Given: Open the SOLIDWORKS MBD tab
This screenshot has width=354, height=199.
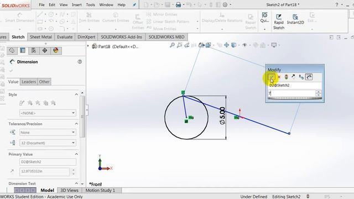Looking at the screenshot, I should click(166, 37).
